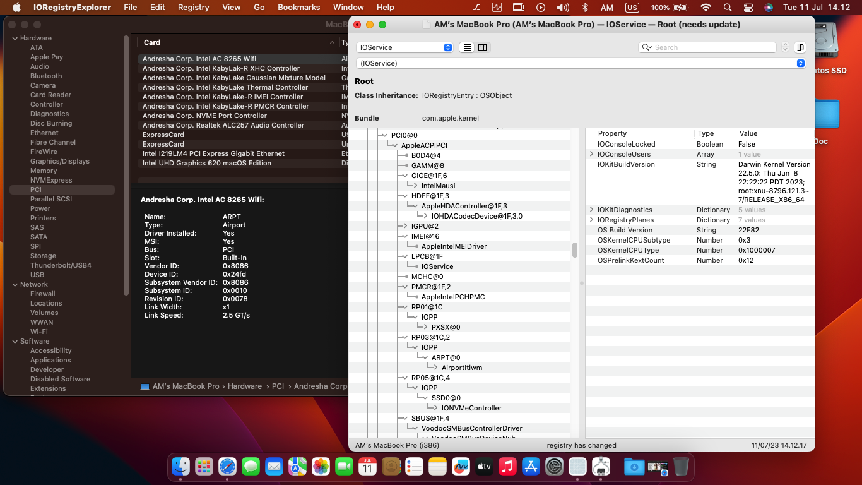Select Graphics/Displays in the sidebar

(x=60, y=161)
